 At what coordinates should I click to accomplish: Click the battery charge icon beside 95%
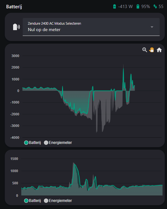click(x=138, y=6)
